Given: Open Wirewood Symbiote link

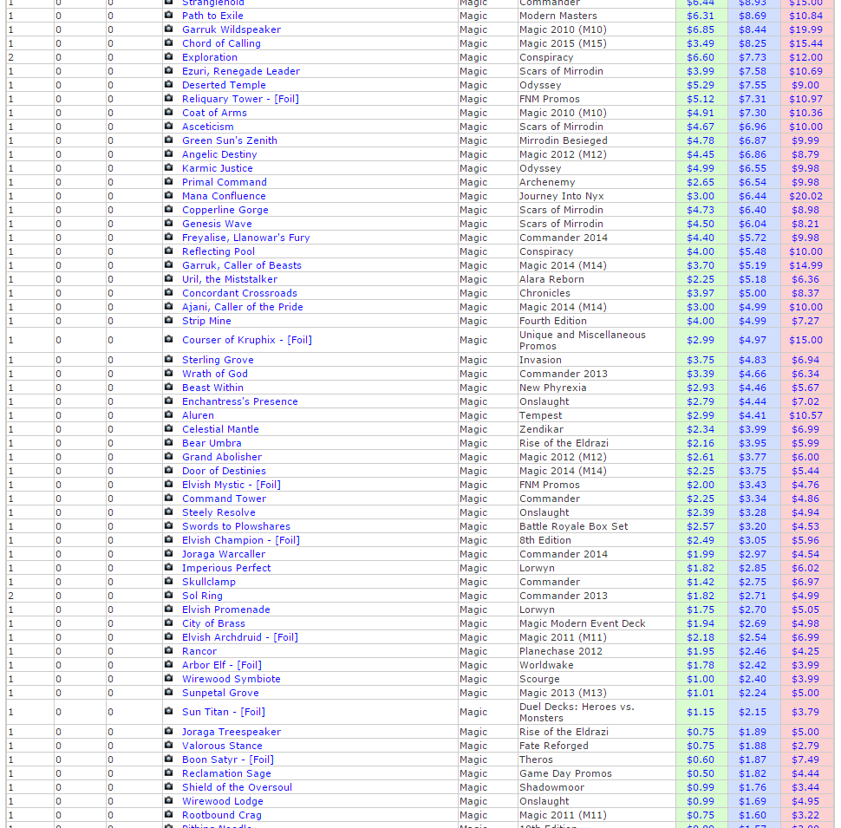Looking at the screenshot, I should click(x=231, y=679).
